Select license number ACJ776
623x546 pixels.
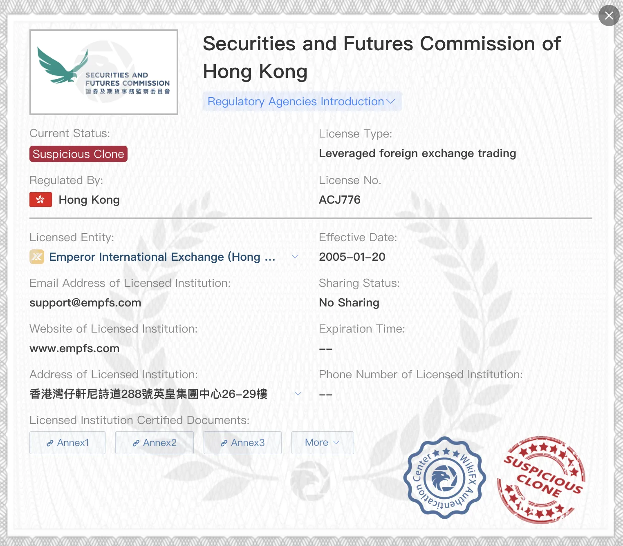click(340, 200)
